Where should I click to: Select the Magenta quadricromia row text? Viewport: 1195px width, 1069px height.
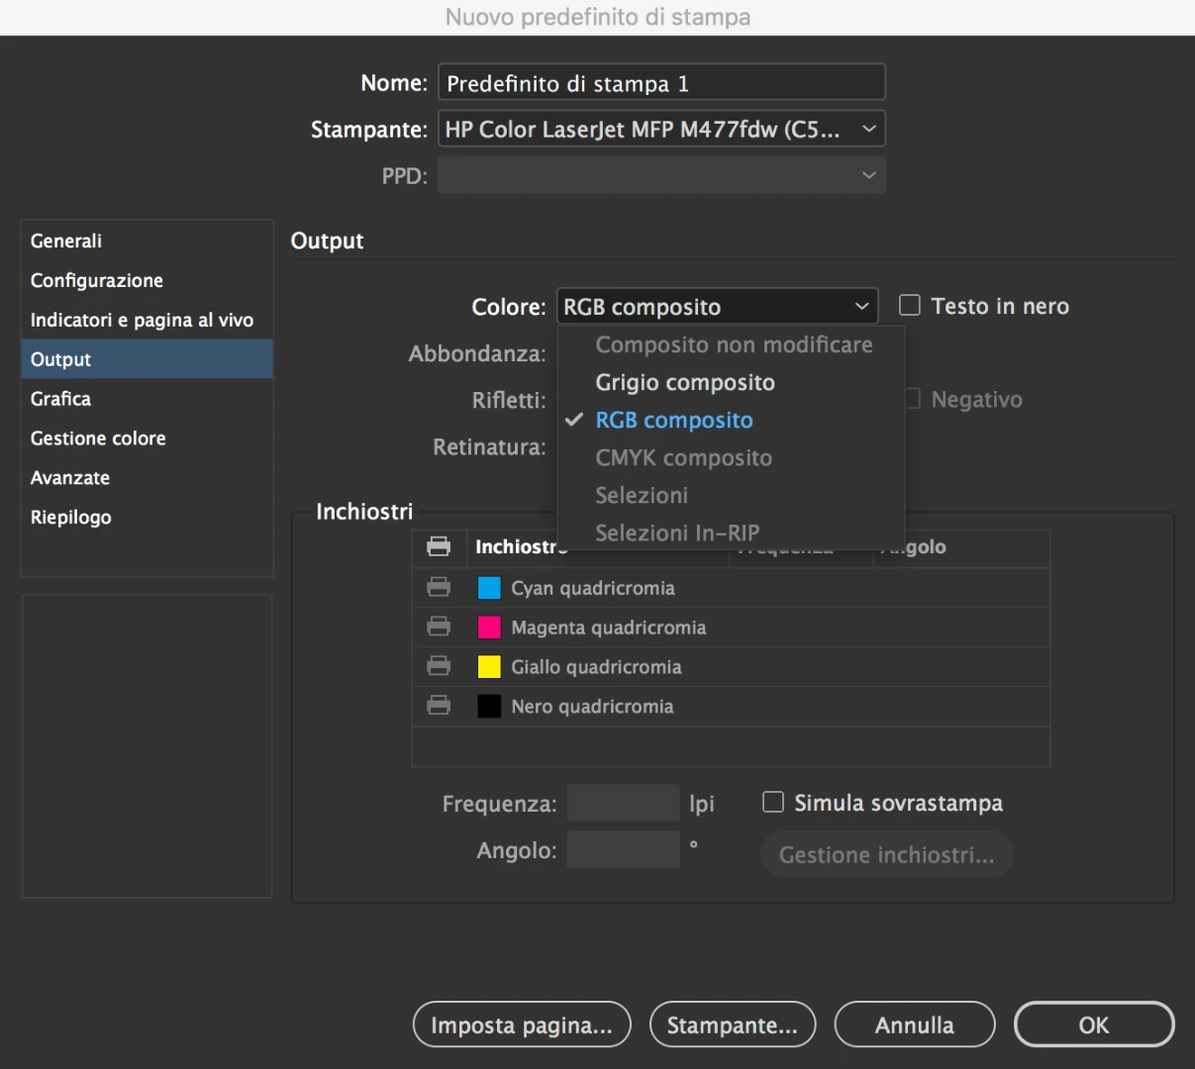609,628
